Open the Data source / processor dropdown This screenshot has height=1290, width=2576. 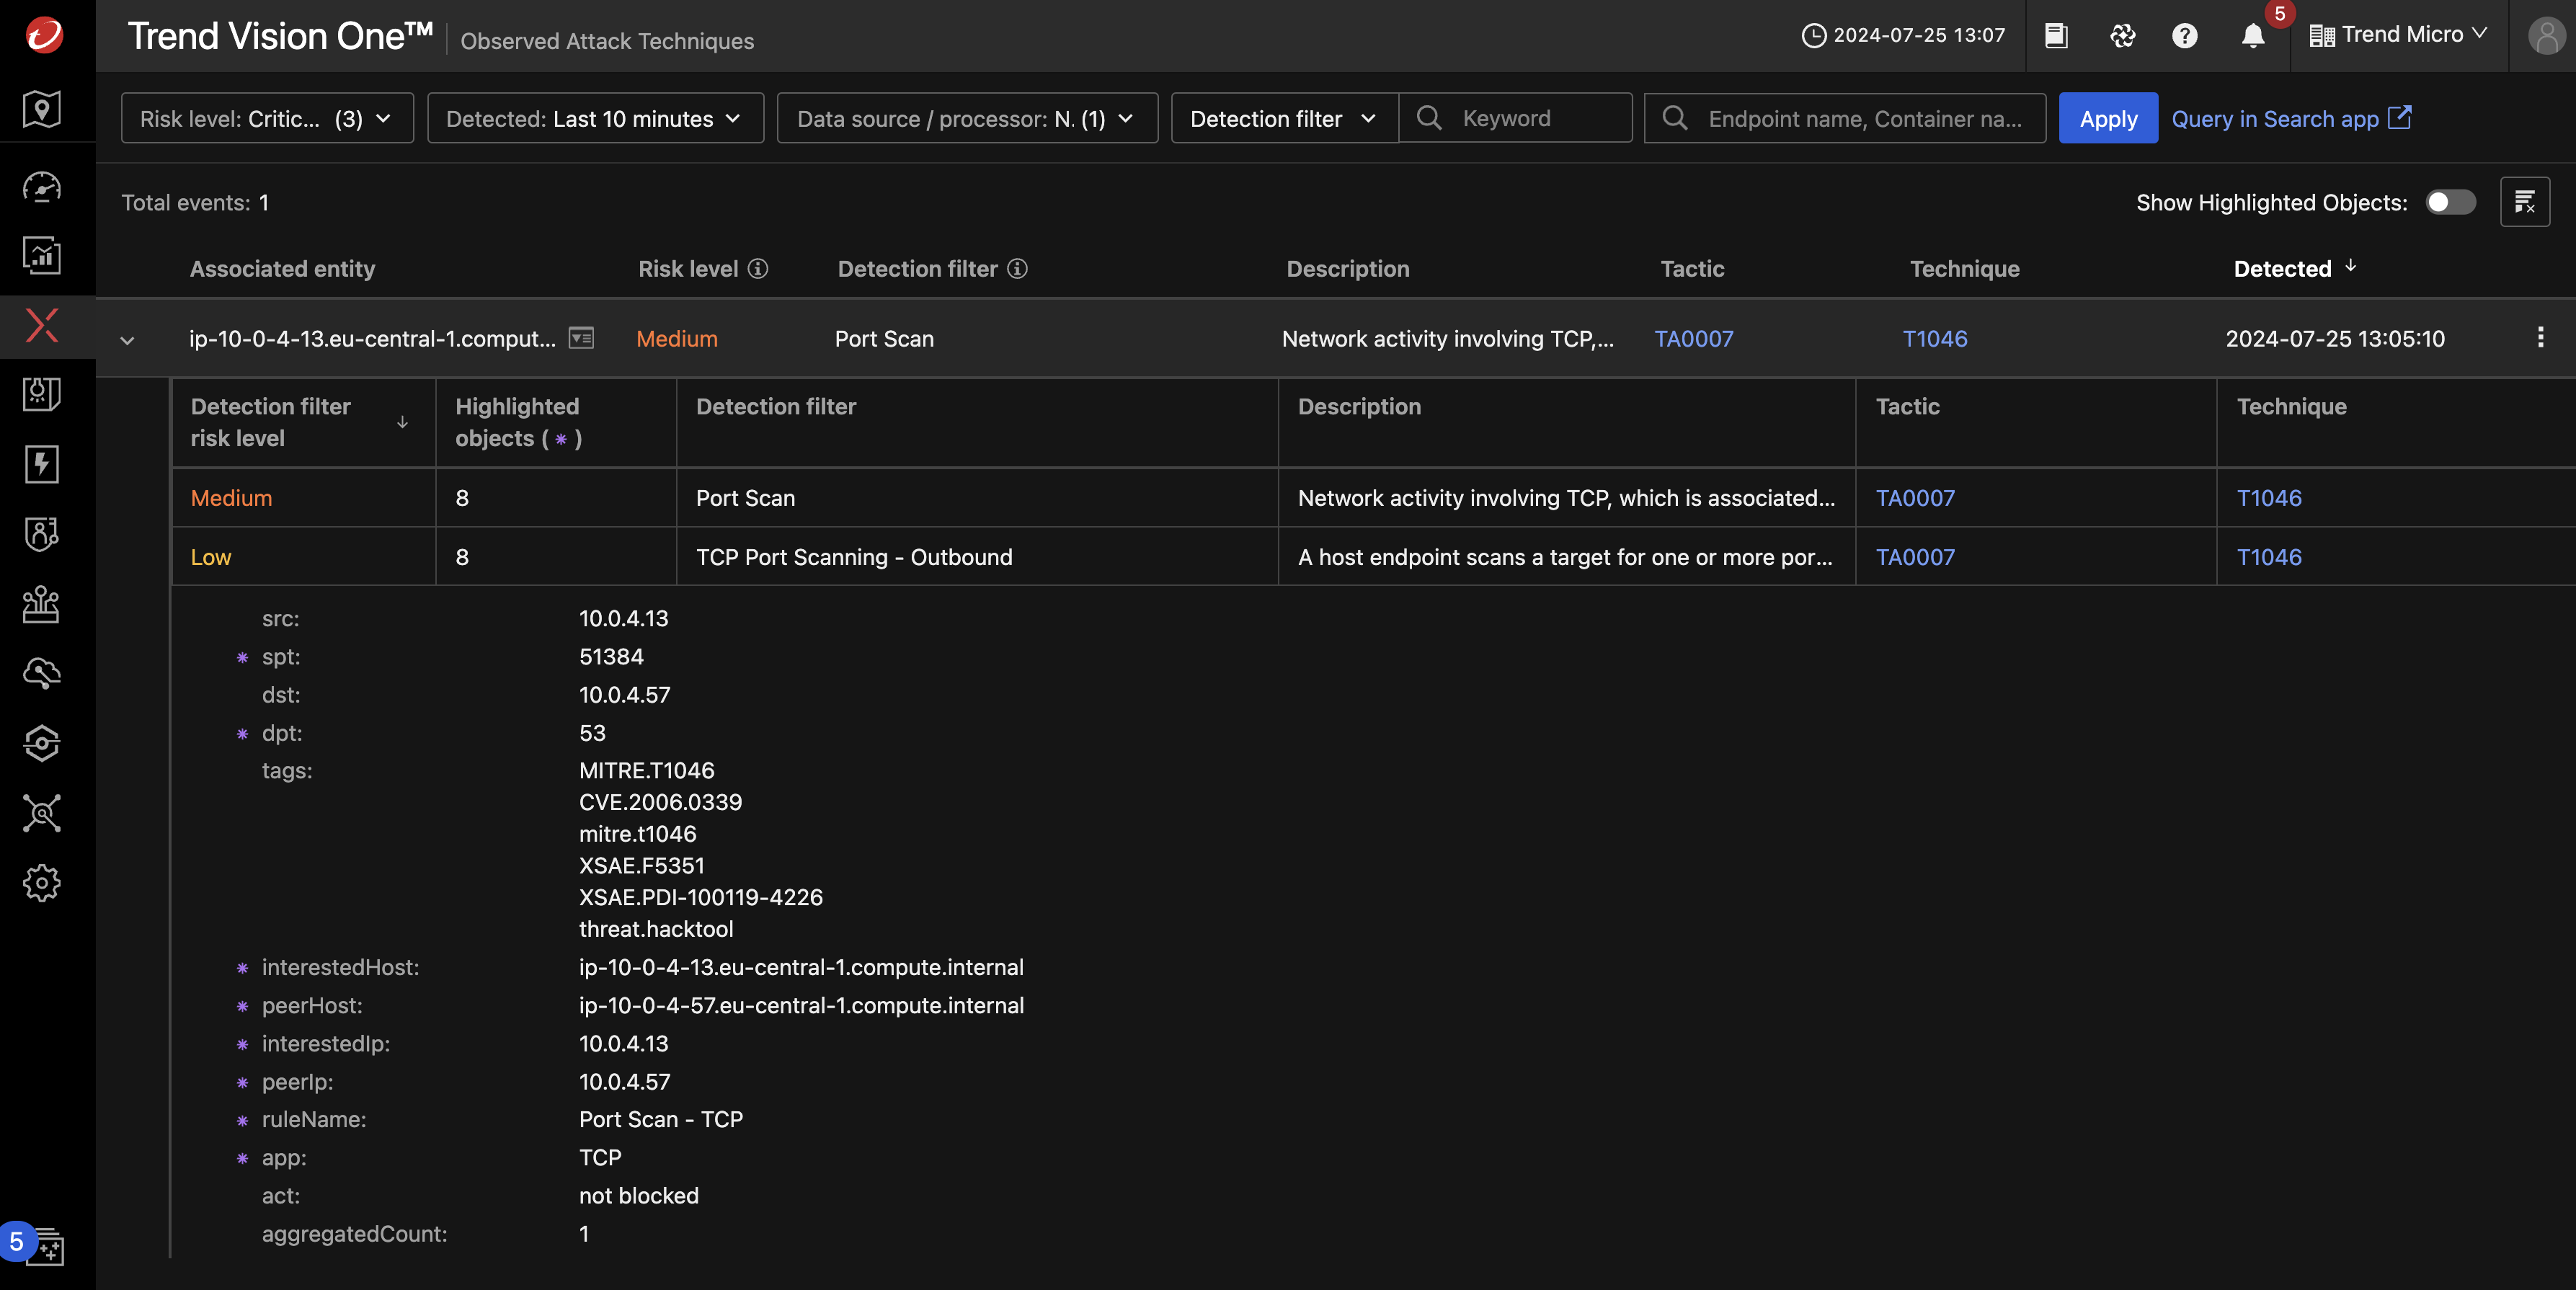[967, 118]
